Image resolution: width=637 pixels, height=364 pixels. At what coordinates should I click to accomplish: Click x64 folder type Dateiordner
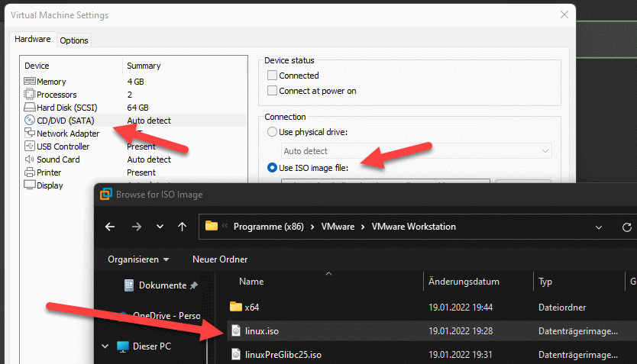point(562,308)
